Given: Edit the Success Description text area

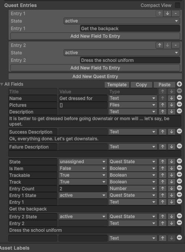Looking at the screenshot, I should coord(95,139).
